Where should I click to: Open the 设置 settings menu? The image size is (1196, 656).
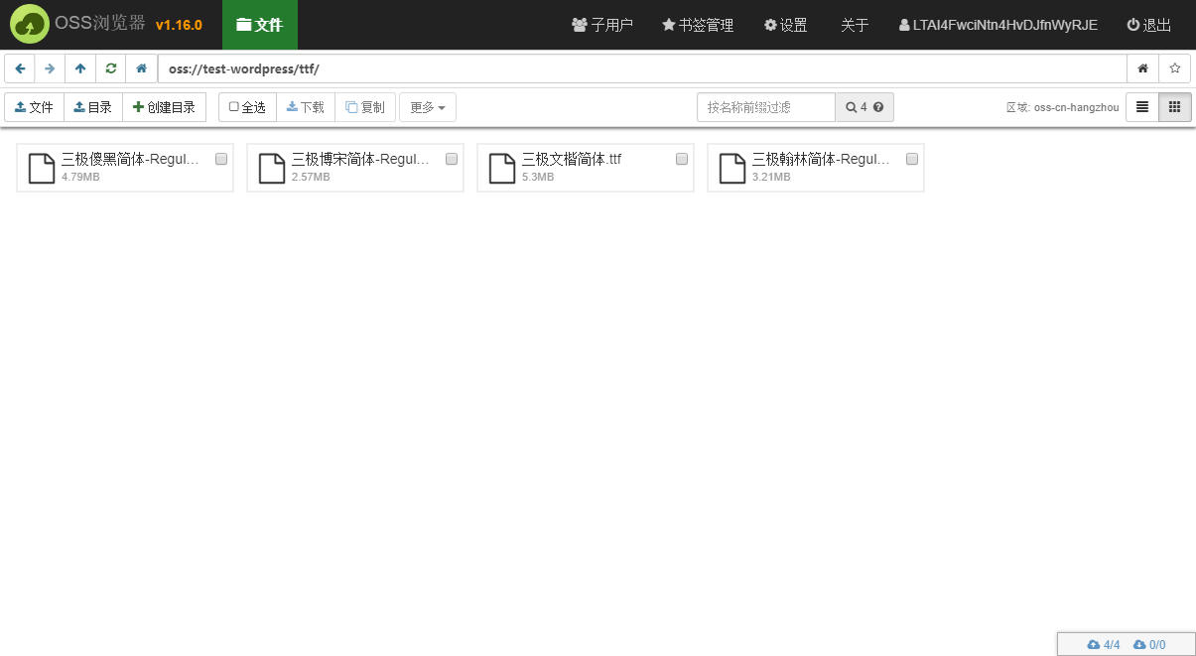(x=785, y=25)
